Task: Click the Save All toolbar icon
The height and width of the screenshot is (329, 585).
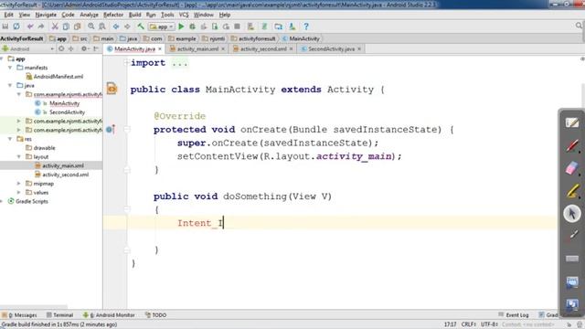Action: [x=5, y=27]
